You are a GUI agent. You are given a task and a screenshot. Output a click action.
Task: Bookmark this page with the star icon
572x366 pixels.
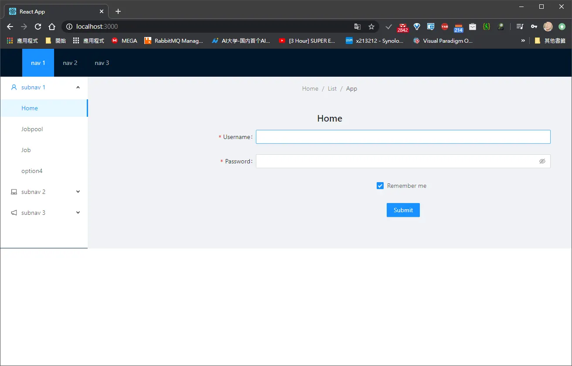click(371, 27)
